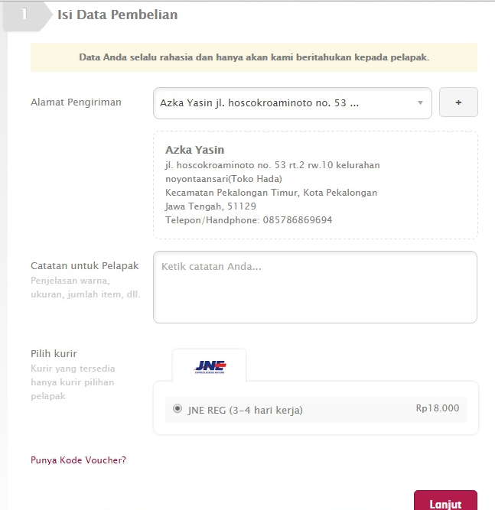Click the Lanjut button
495x510 pixels.
[445, 501]
